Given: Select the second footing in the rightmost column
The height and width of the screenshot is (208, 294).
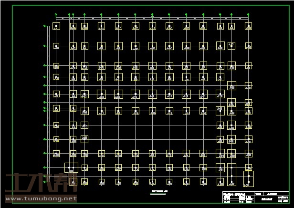Looking at the screenshot, I should tap(248, 46).
